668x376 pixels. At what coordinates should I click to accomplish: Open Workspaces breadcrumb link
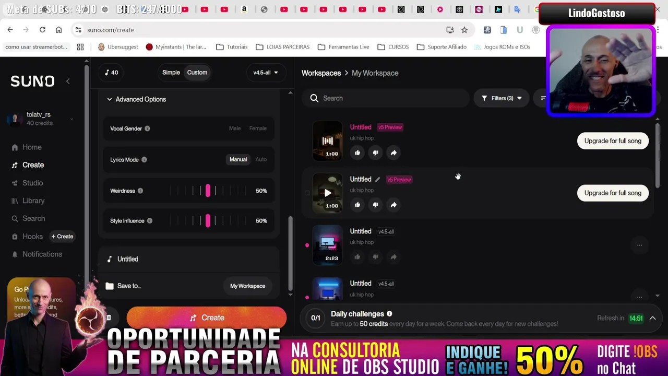(321, 73)
